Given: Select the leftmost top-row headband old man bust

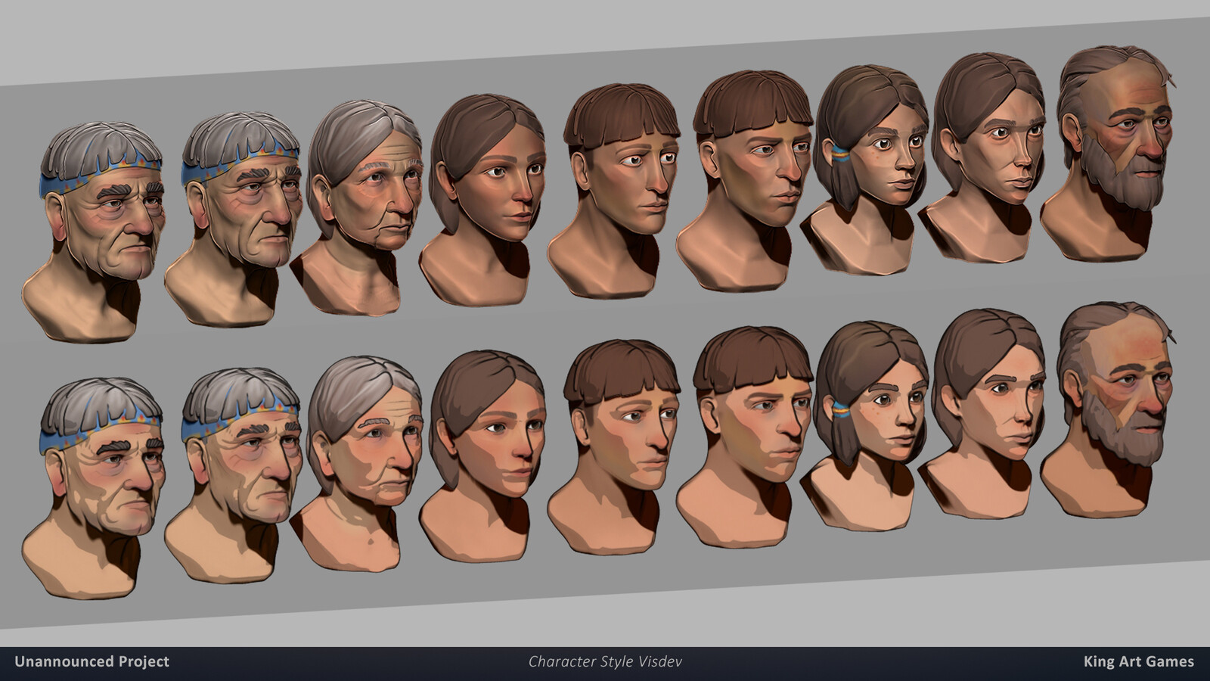Looking at the screenshot, I should pyautogui.click(x=95, y=231).
